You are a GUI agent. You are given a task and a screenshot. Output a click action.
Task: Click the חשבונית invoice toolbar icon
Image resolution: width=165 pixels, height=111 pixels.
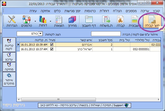tap(135, 21)
